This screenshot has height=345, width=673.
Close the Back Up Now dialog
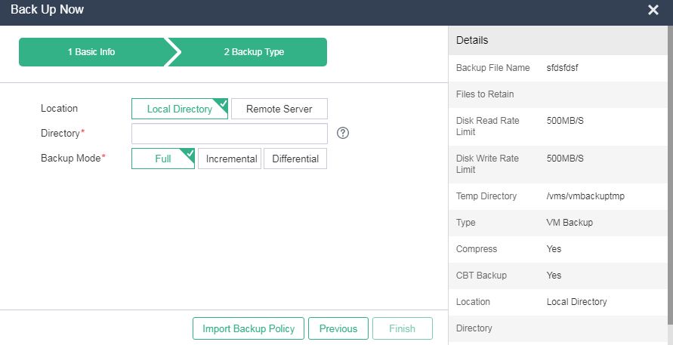click(653, 10)
